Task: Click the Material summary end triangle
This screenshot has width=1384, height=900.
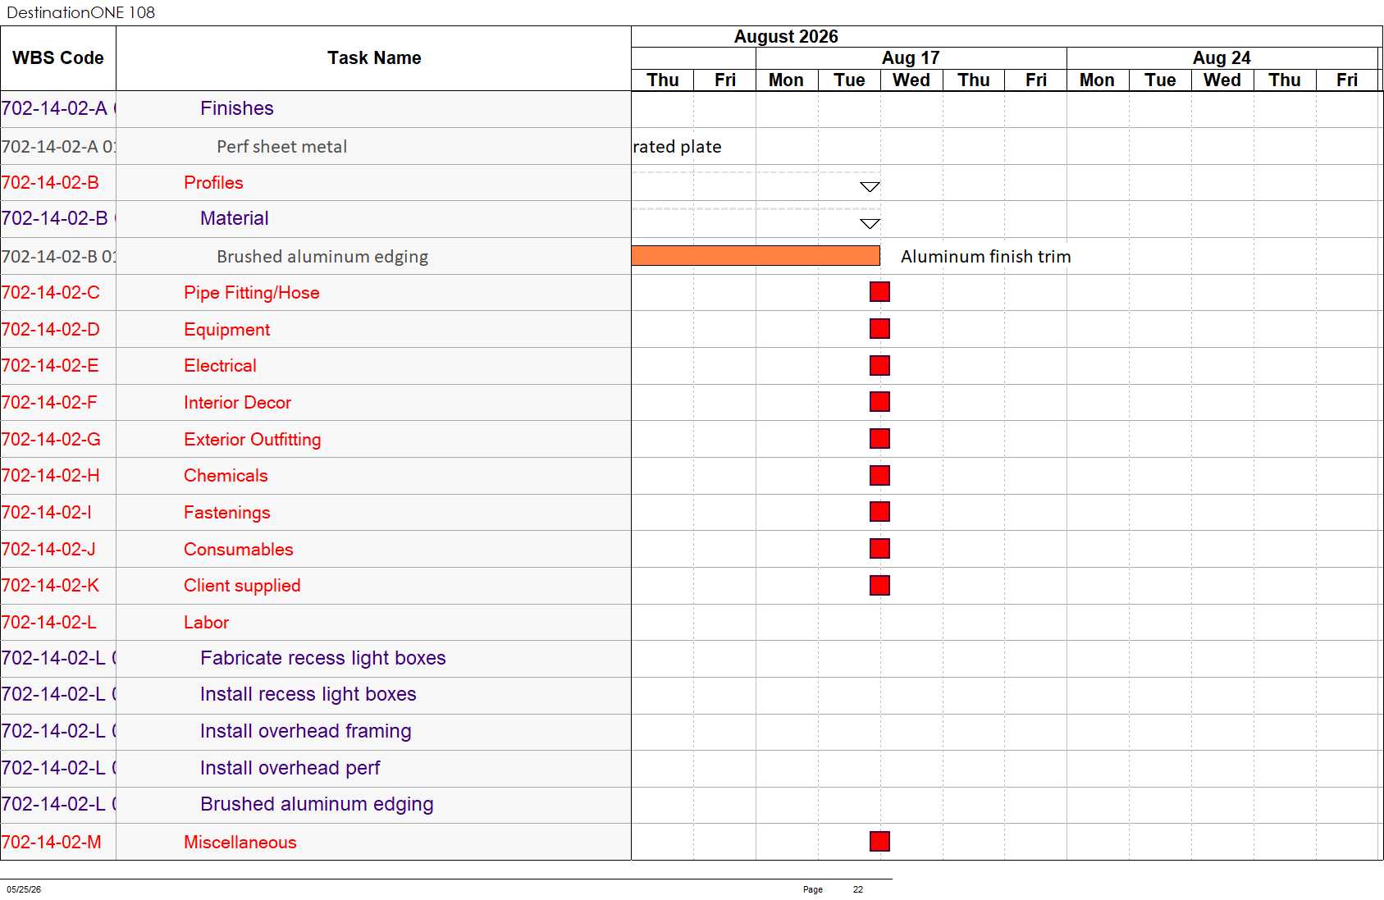Action: 870,224
